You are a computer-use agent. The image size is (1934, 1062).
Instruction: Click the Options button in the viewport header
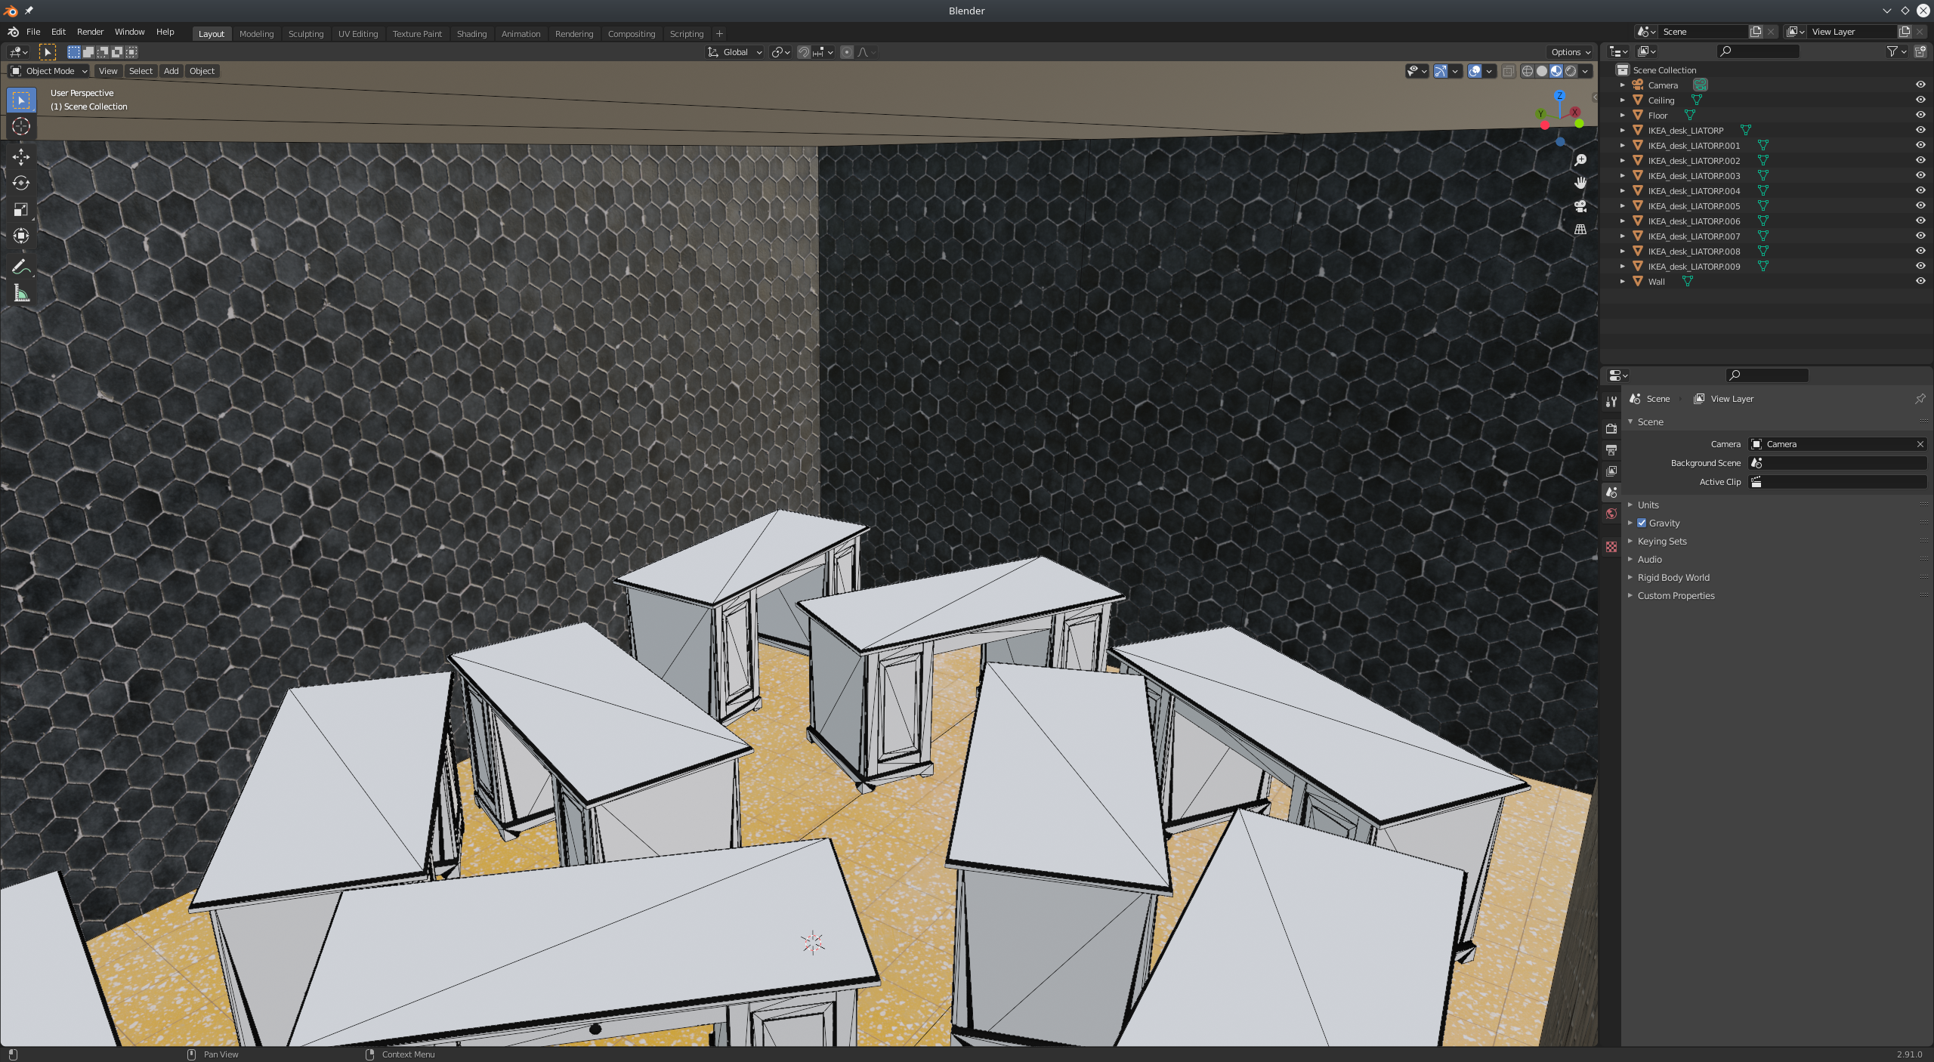(x=1569, y=52)
